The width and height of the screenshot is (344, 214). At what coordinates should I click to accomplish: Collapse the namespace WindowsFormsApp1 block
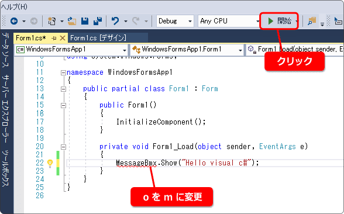click(63, 73)
